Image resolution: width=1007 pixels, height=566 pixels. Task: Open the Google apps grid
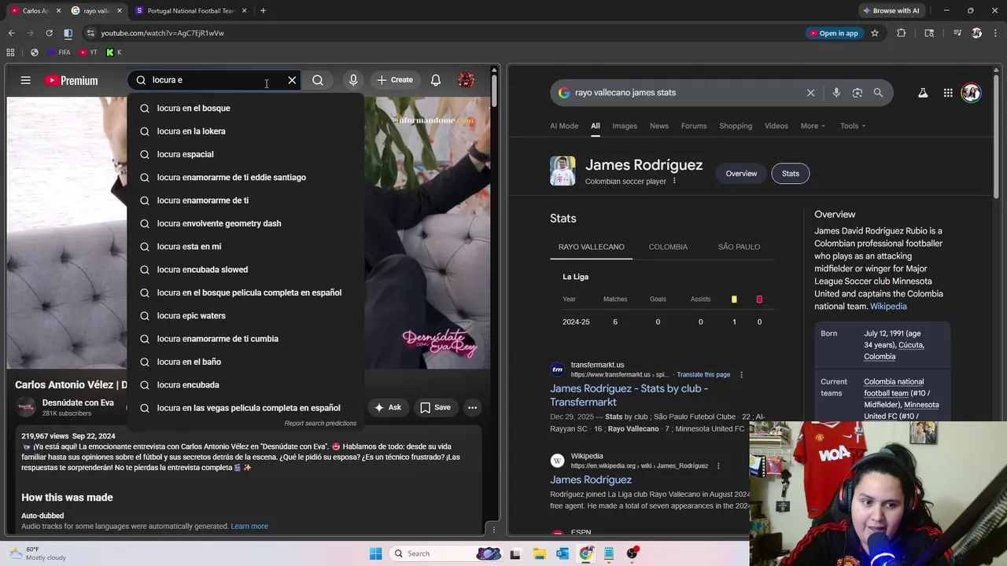[x=948, y=93]
